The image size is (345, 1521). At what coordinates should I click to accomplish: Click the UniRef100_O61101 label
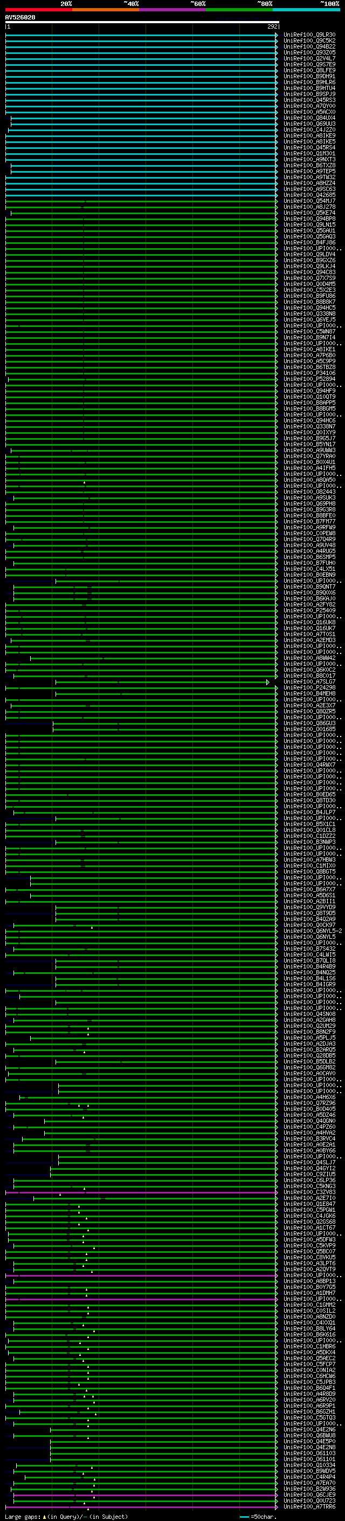(x=309, y=1459)
